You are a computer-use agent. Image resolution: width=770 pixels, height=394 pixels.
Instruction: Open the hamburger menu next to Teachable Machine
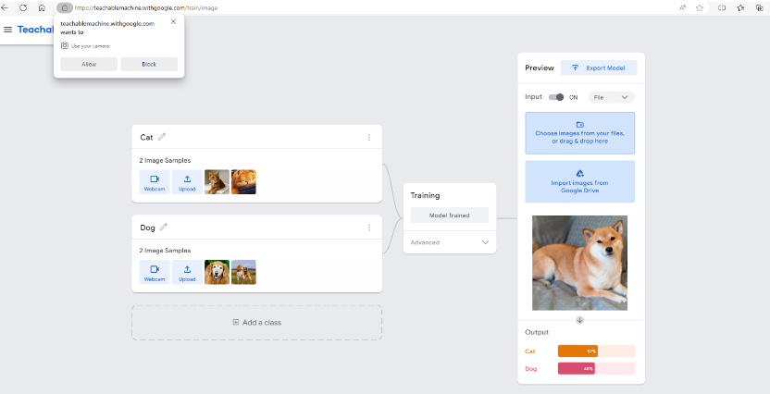coord(8,30)
